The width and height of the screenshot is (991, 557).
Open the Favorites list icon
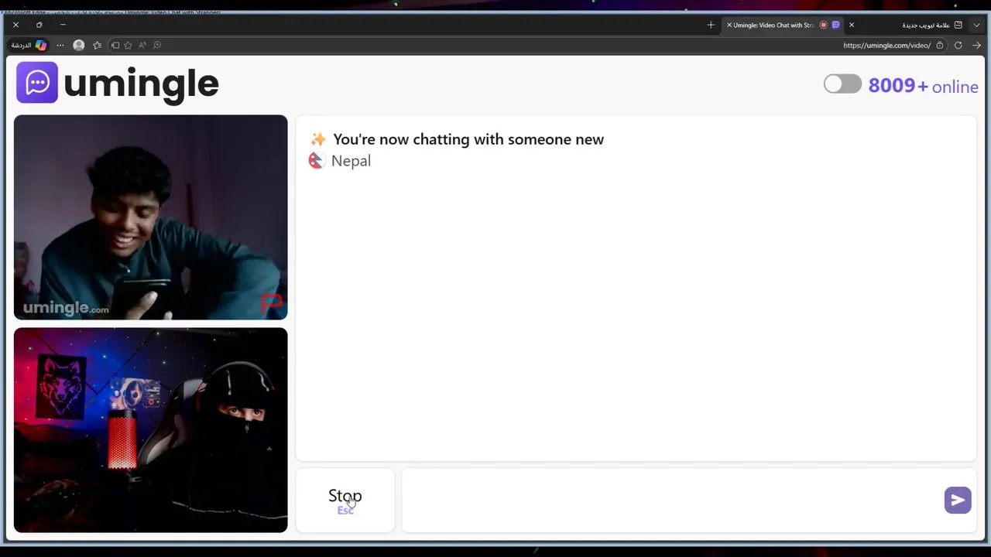[x=98, y=45]
